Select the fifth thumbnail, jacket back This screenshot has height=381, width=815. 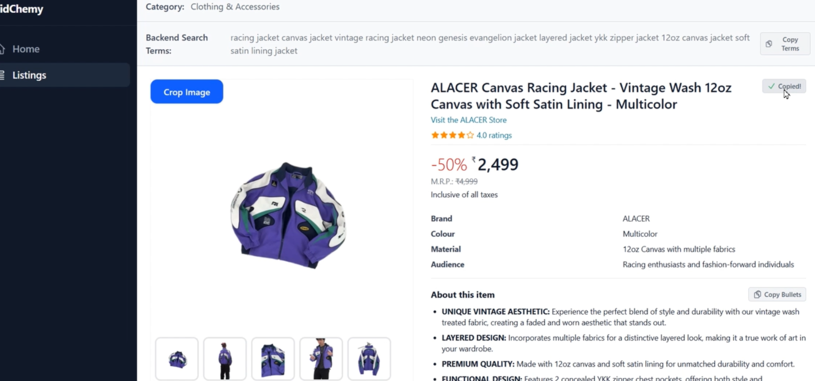point(369,359)
